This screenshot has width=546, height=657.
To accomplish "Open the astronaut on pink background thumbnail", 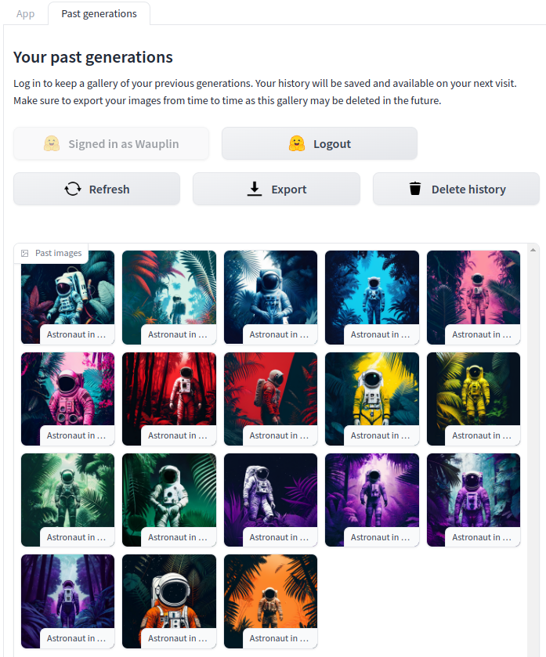I will click(x=473, y=298).
